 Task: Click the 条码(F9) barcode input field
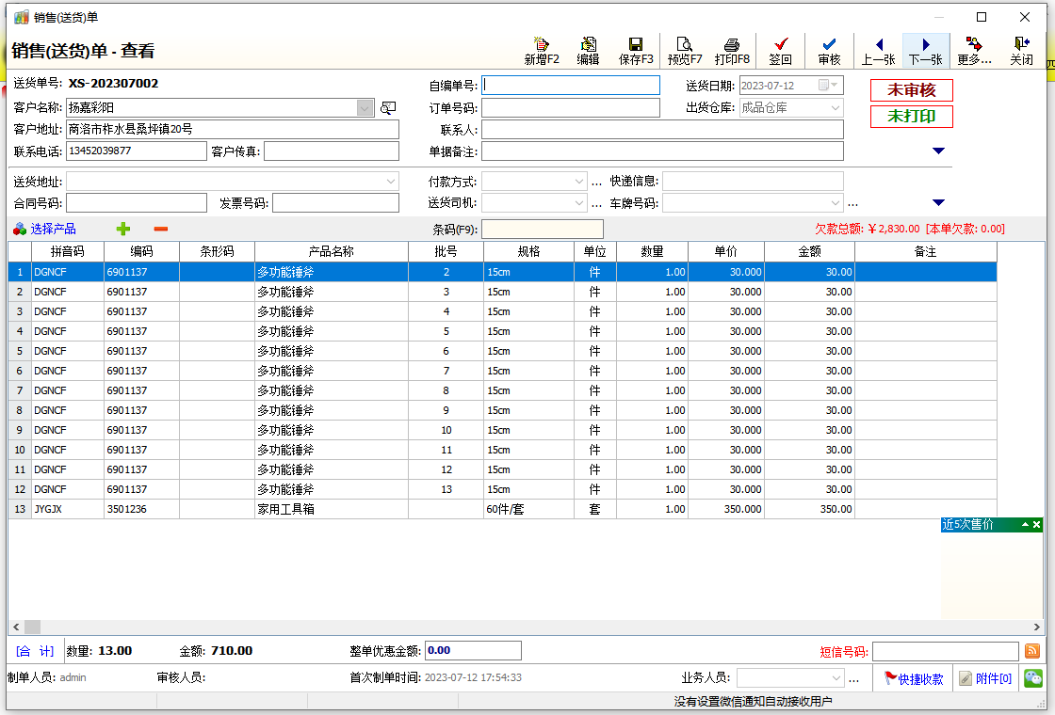(x=543, y=230)
